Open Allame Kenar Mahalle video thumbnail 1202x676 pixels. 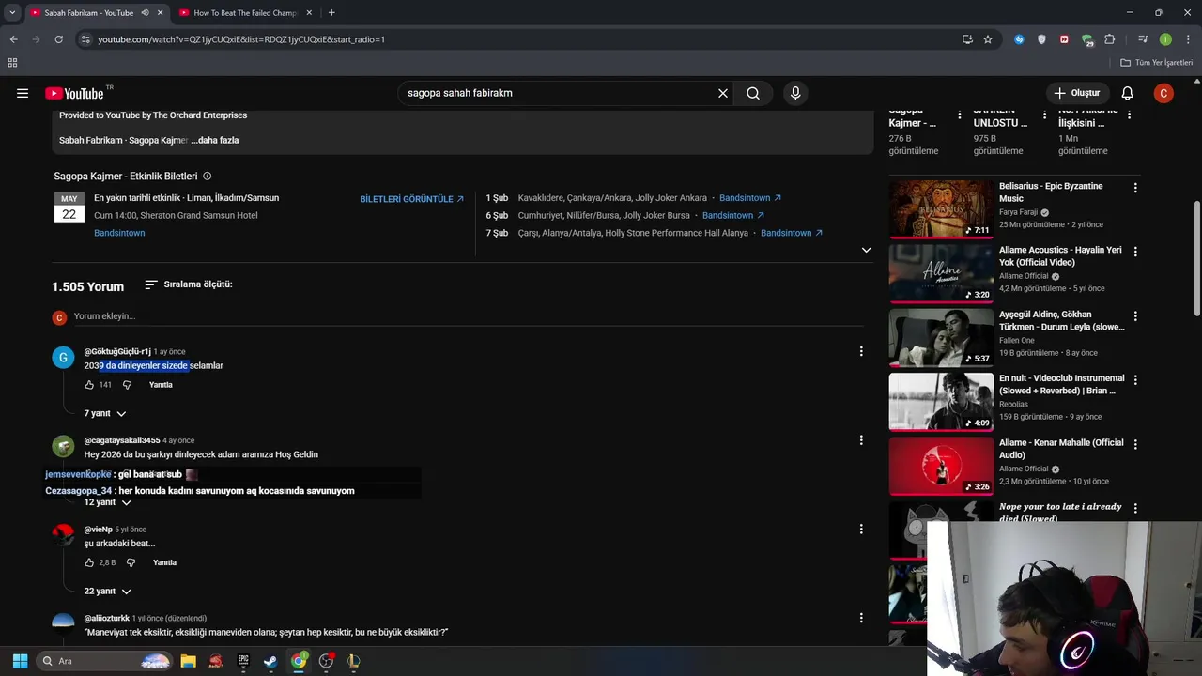click(941, 466)
